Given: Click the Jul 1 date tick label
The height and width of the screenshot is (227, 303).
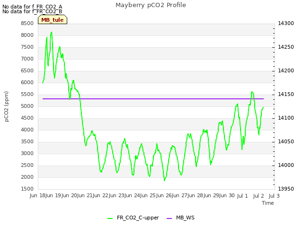Looking at the screenshot, I should tap(242, 196).
